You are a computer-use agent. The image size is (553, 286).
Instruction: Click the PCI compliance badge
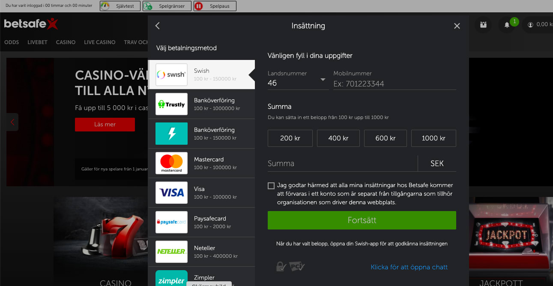[297, 267]
